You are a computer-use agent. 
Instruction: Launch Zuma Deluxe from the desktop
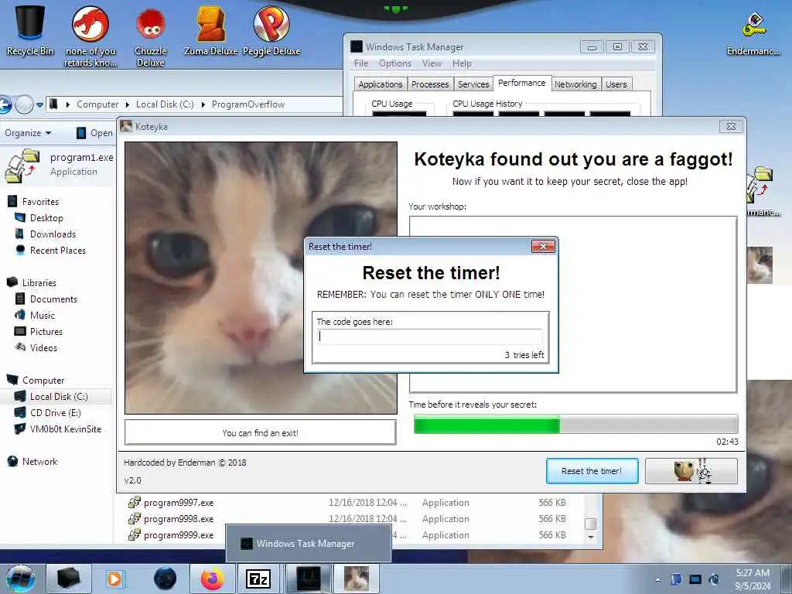pyautogui.click(x=210, y=30)
